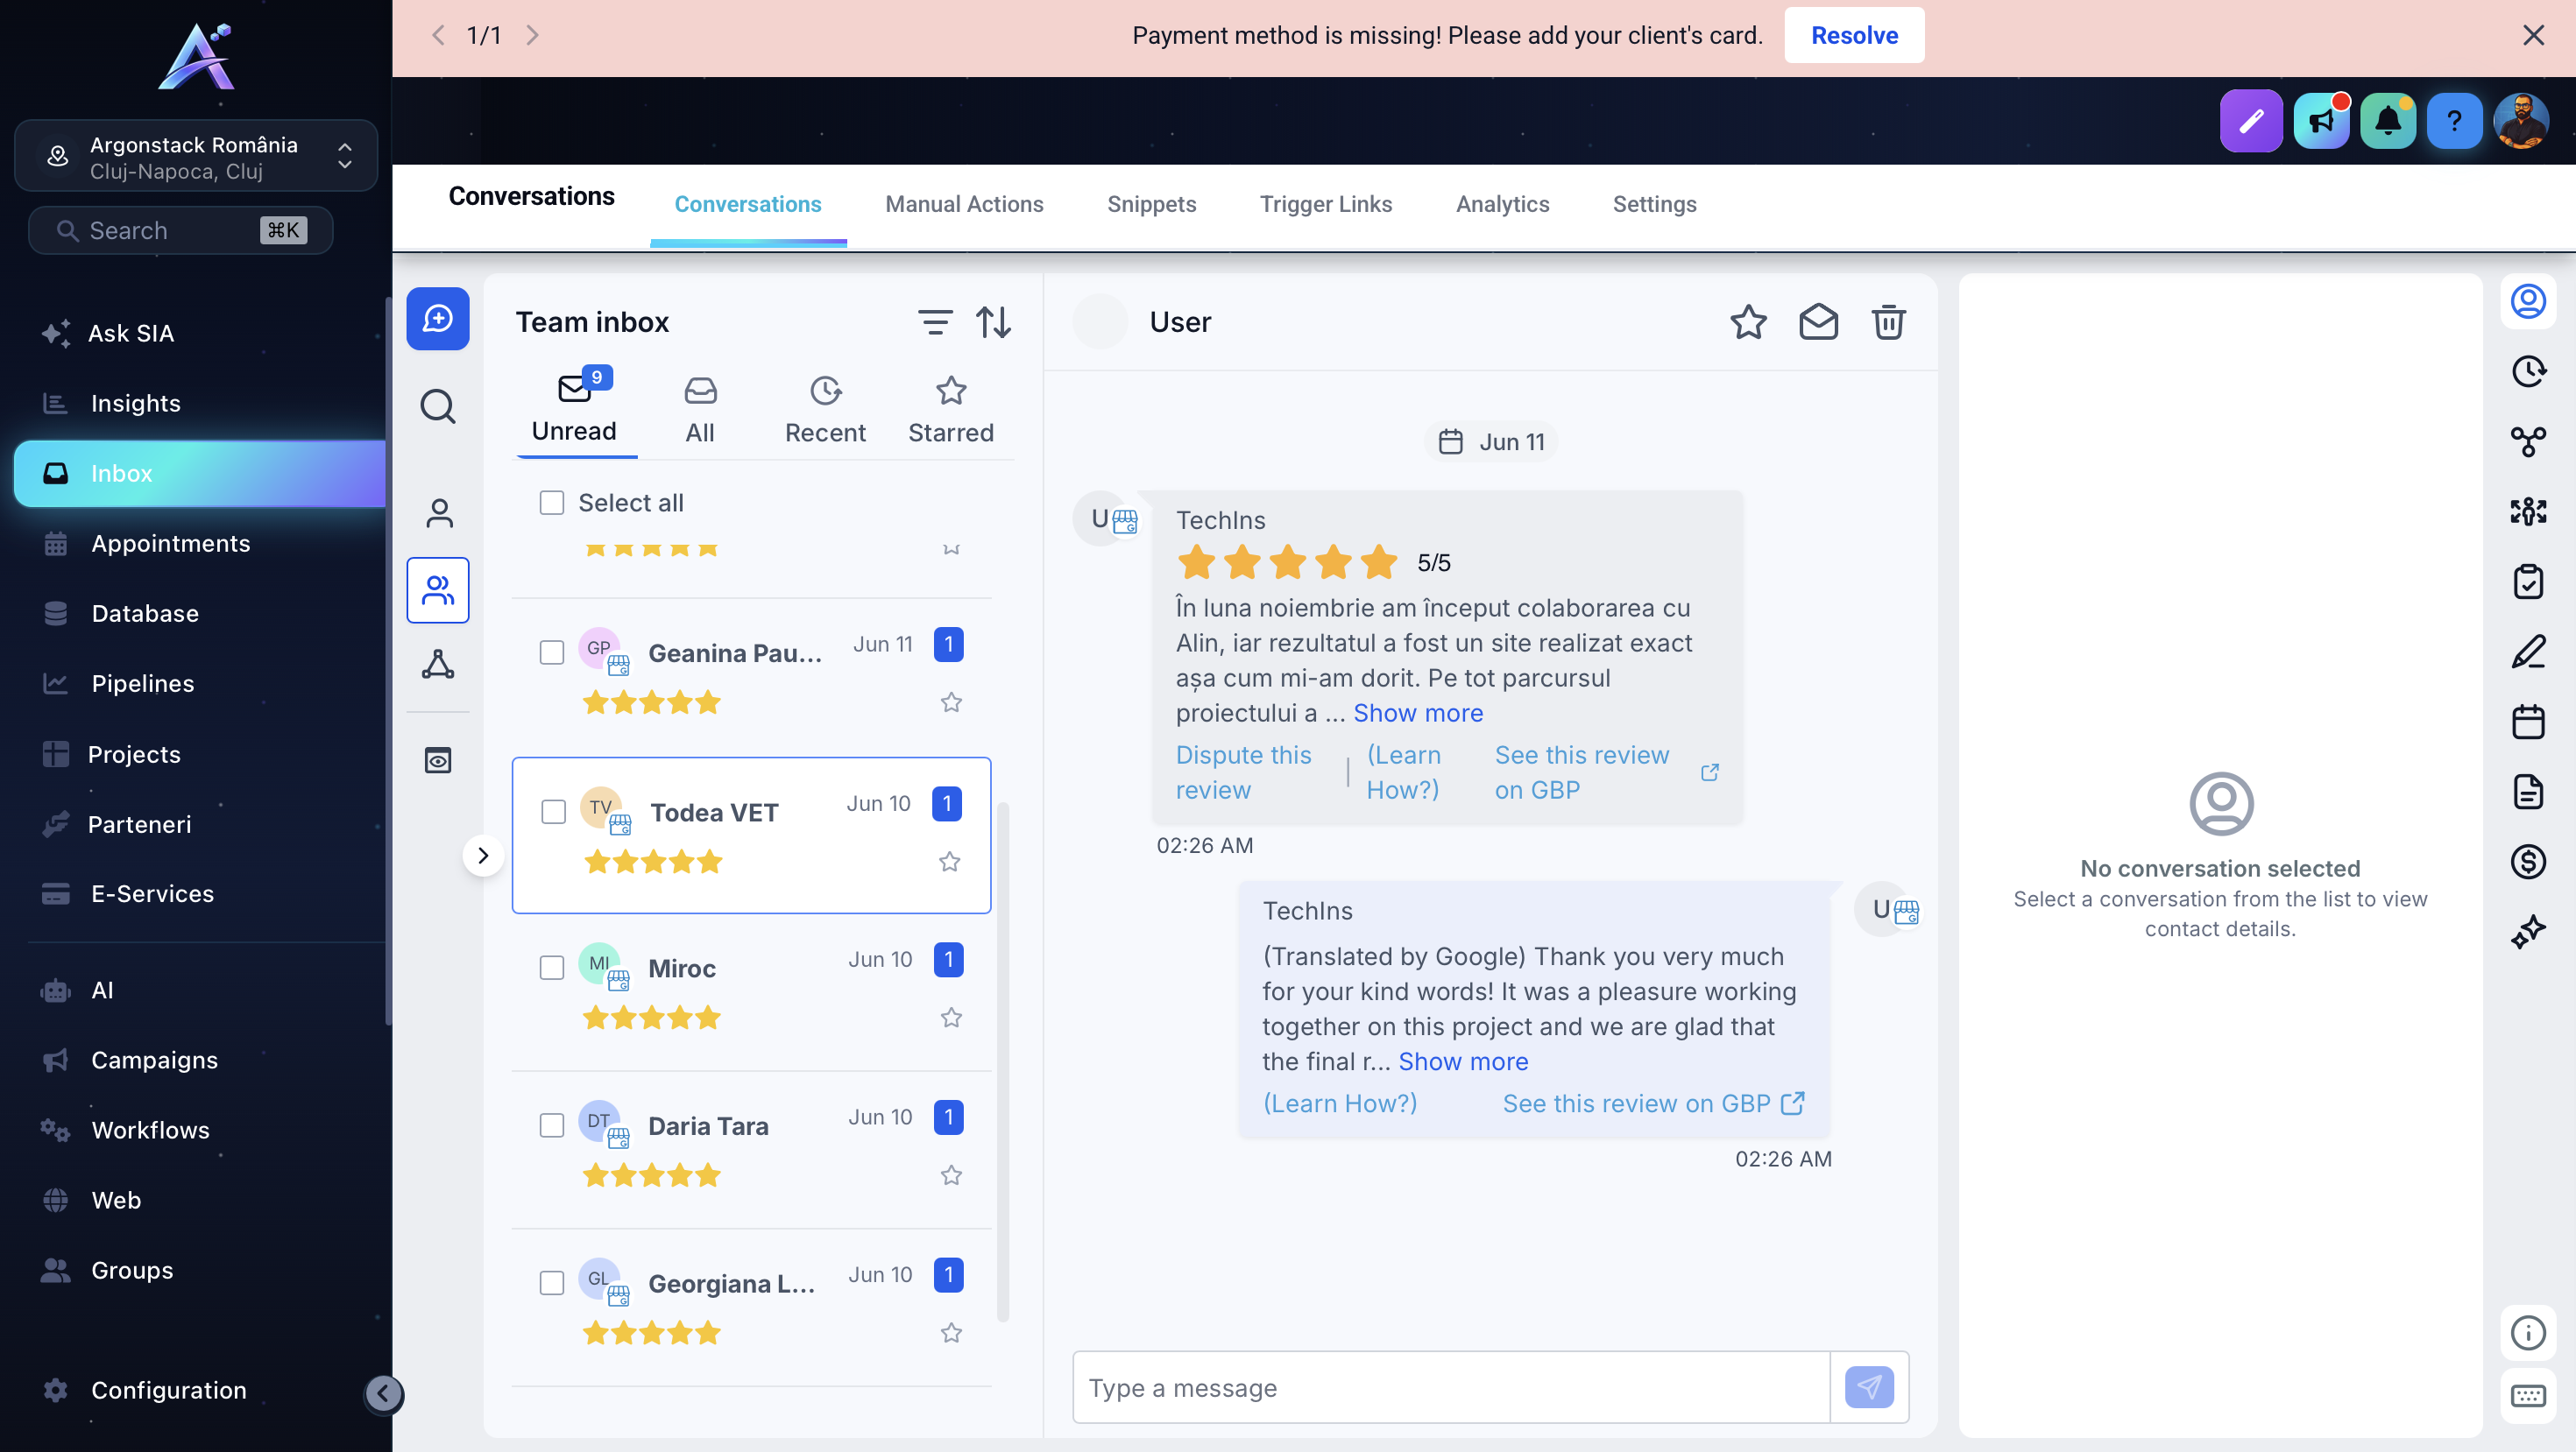This screenshot has height=1452, width=2576.
Task: Open the Snippets tab
Action: [x=1151, y=204]
